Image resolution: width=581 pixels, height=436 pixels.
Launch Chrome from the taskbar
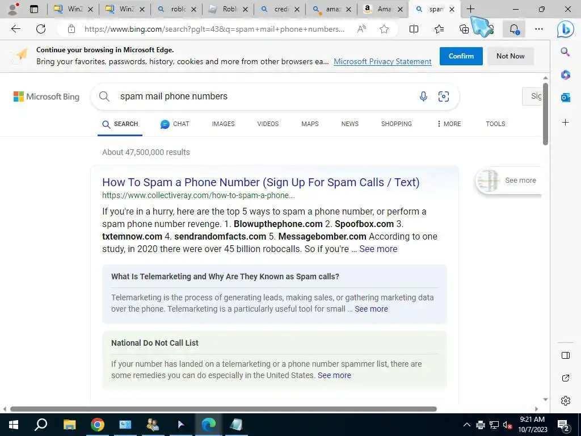(x=98, y=425)
